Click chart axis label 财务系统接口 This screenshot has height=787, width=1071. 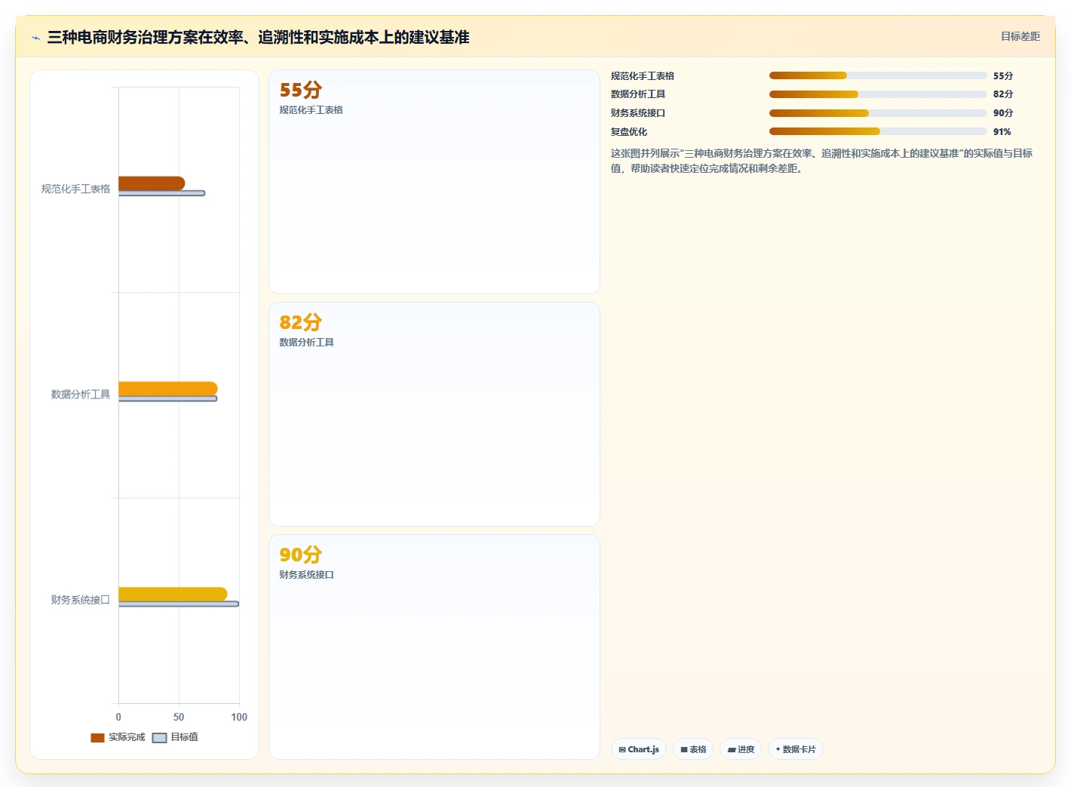81,600
